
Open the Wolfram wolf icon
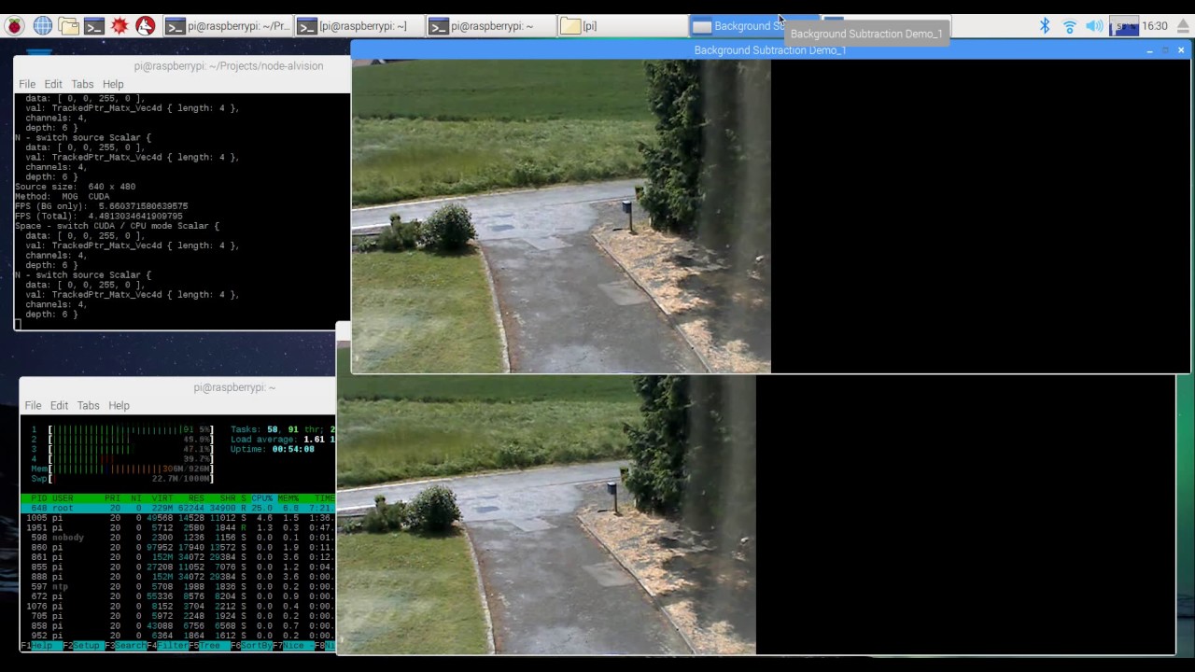click(145, 26)
